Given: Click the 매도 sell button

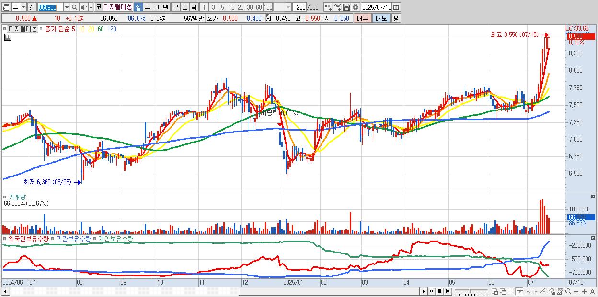Looking at the screenshot, I should point(381,18).
